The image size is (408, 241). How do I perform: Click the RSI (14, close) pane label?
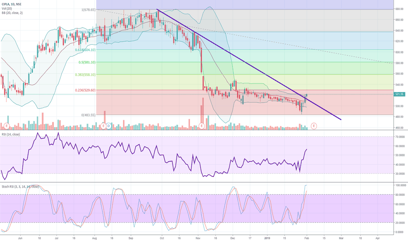coord(11,135)
